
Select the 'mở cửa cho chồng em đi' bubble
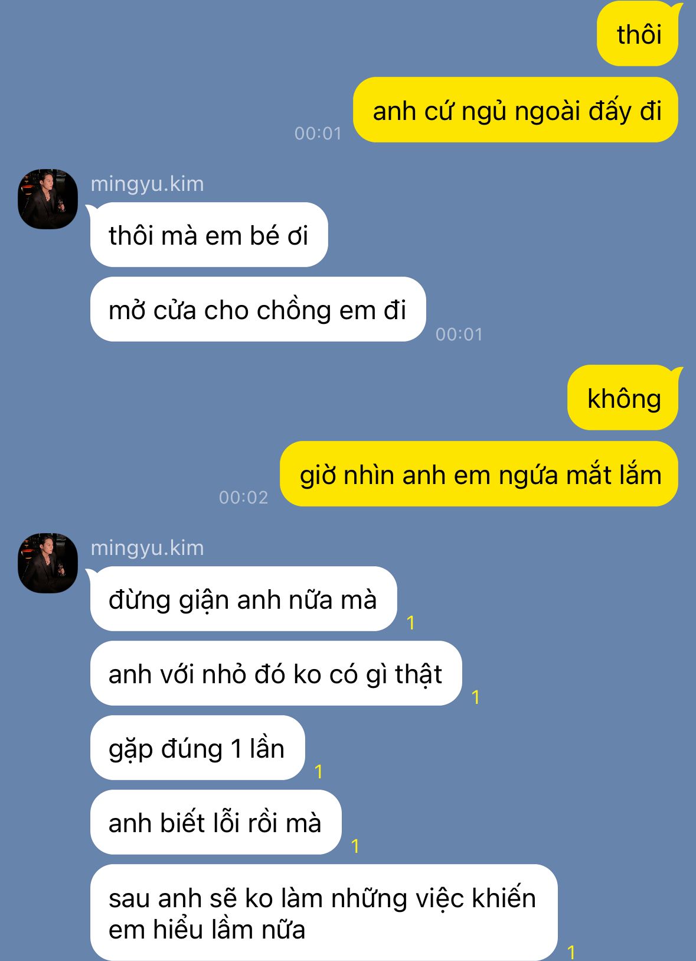pos(258,309)
